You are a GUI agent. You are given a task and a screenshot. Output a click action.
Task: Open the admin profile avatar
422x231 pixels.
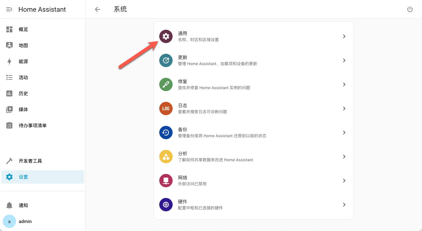tap(9, 221)
